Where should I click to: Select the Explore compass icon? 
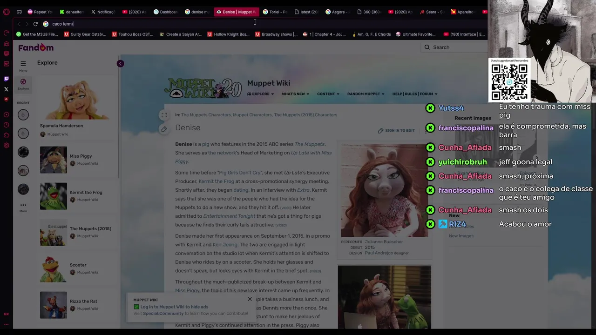(x=23, y=84)
